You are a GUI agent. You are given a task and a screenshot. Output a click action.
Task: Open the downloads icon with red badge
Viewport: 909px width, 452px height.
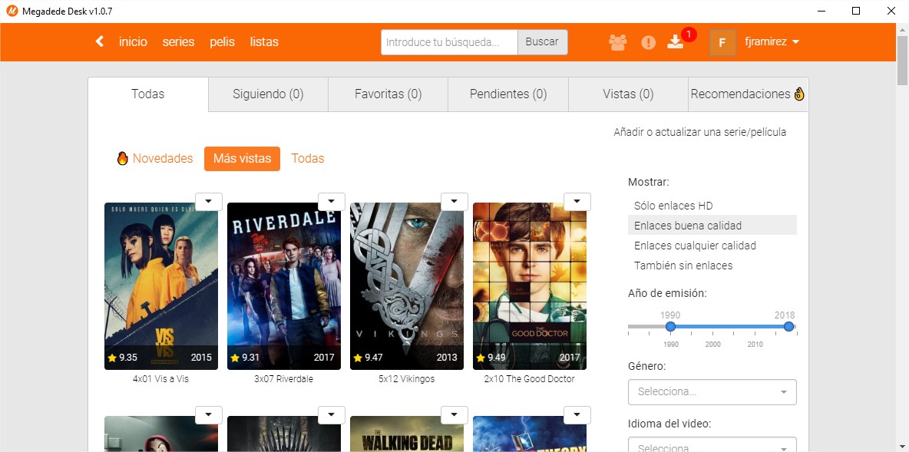point(676,41)
